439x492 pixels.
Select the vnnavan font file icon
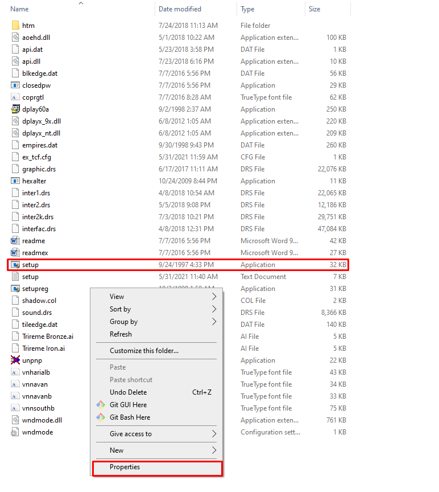point(15,384)
